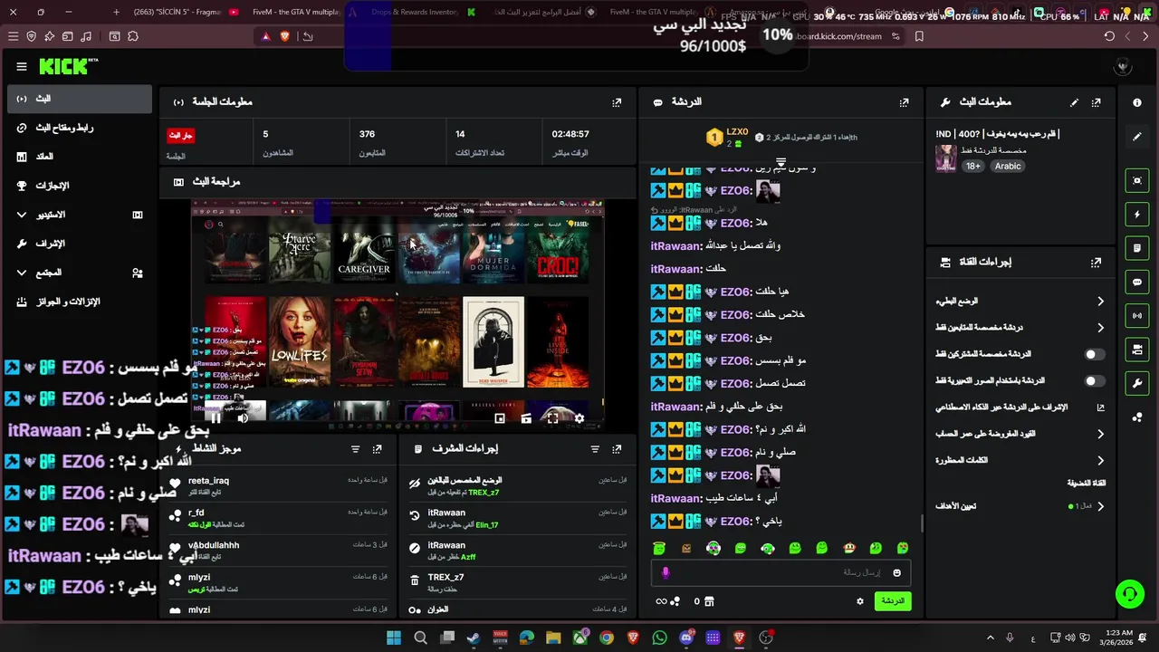Click the message input field
This screenshot has width=1159, height=652.
(781, 572)
